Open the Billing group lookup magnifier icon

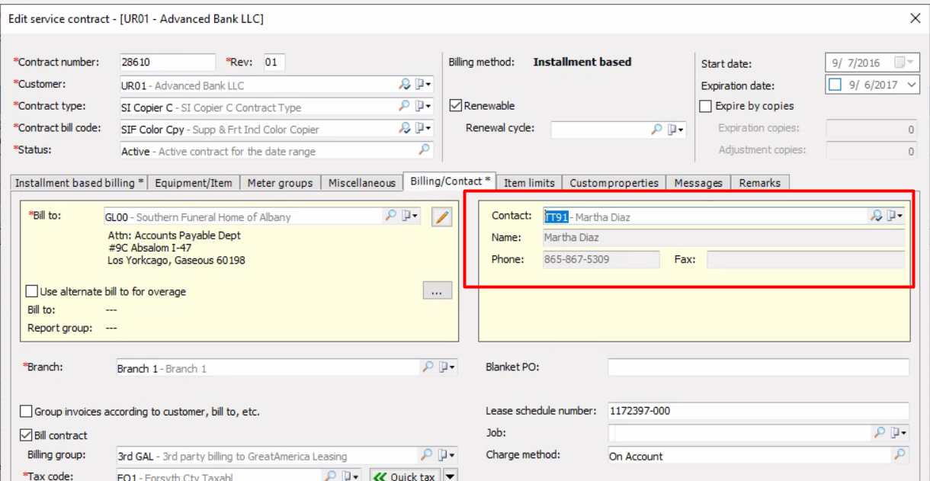428,455
